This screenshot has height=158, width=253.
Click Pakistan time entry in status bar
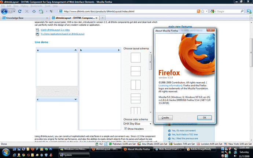(x=122, y=144)
